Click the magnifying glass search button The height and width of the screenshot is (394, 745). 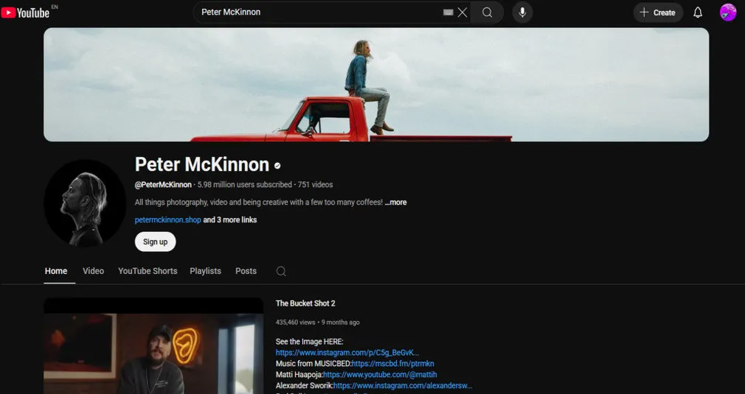click(488, 13)
